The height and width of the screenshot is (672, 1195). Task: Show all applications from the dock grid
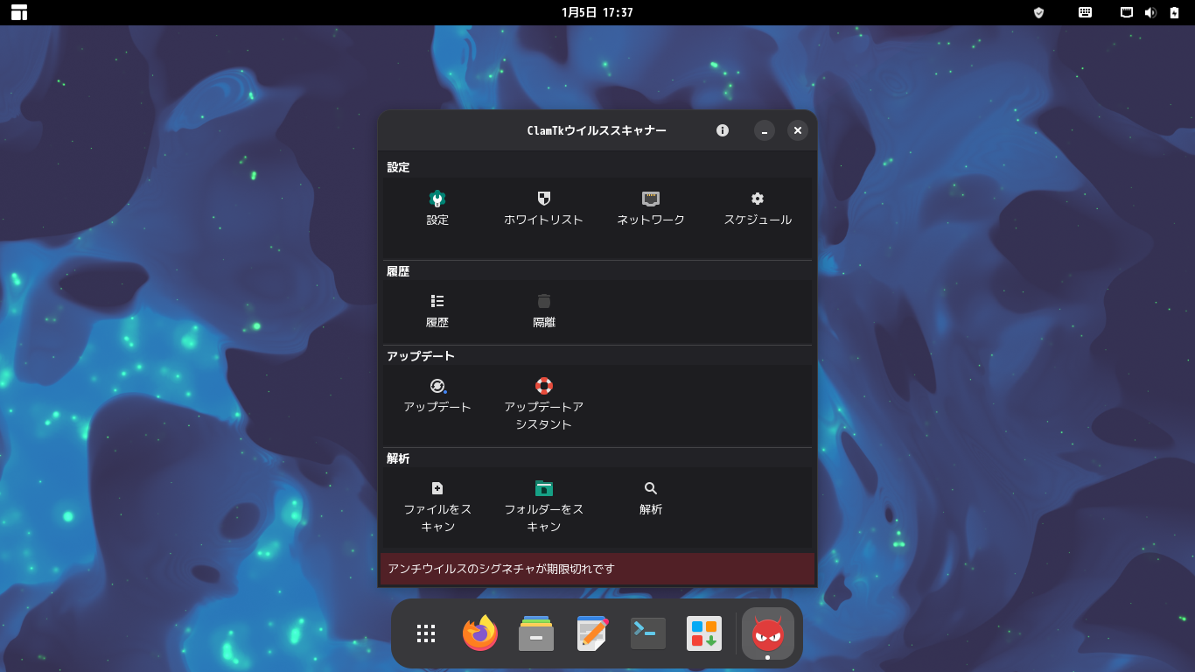426,633
